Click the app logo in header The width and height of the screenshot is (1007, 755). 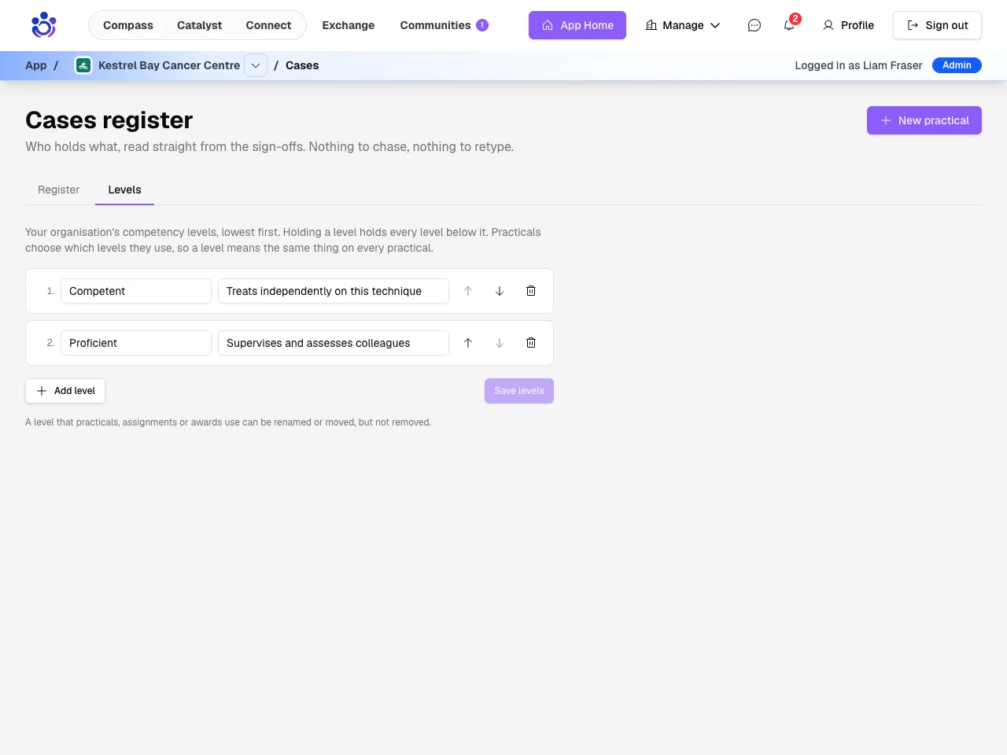tap(44, 25)
